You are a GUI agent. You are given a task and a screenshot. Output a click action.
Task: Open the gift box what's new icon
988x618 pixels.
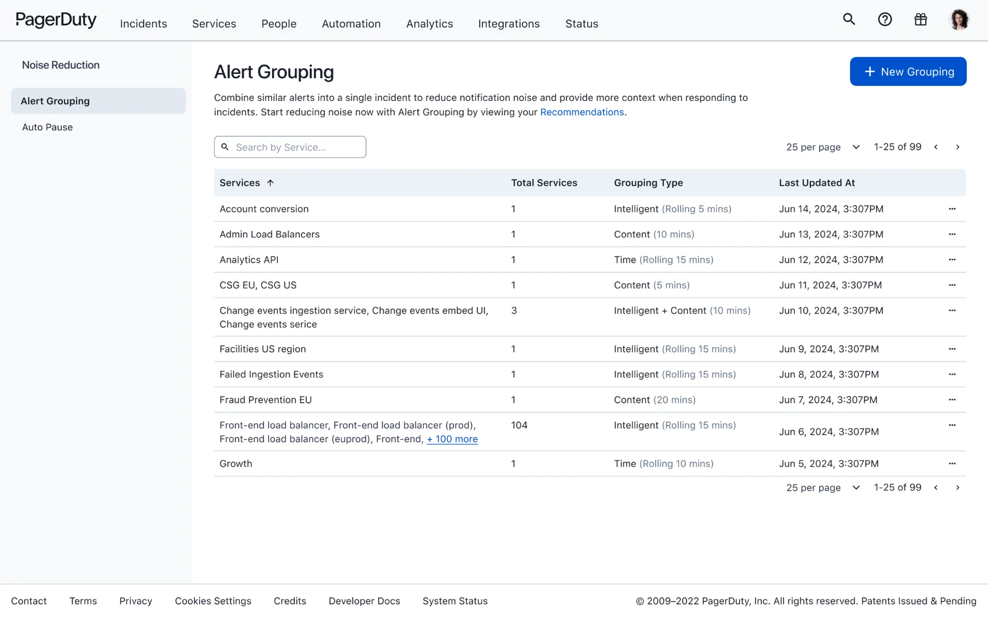click(x=920, y=20)
